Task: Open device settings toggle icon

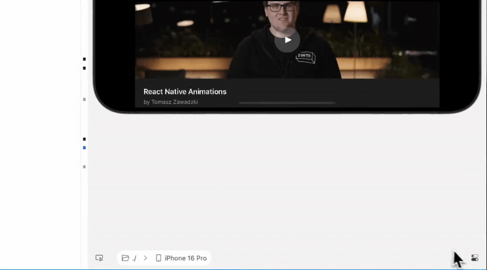Action: [x=475, y=258]
